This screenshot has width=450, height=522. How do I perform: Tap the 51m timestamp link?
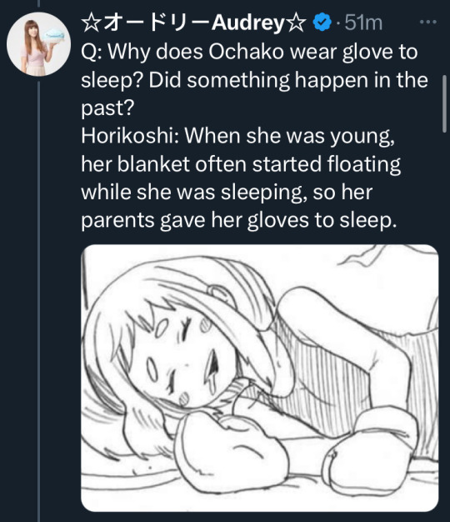point(363,23)
